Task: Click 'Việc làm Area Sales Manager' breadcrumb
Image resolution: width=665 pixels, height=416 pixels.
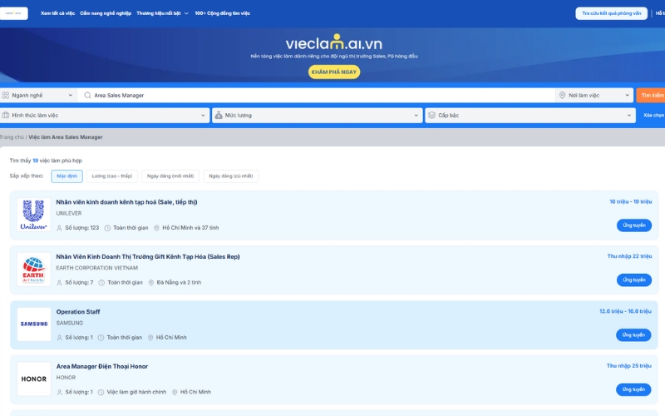Action: (x=66, y=137)
